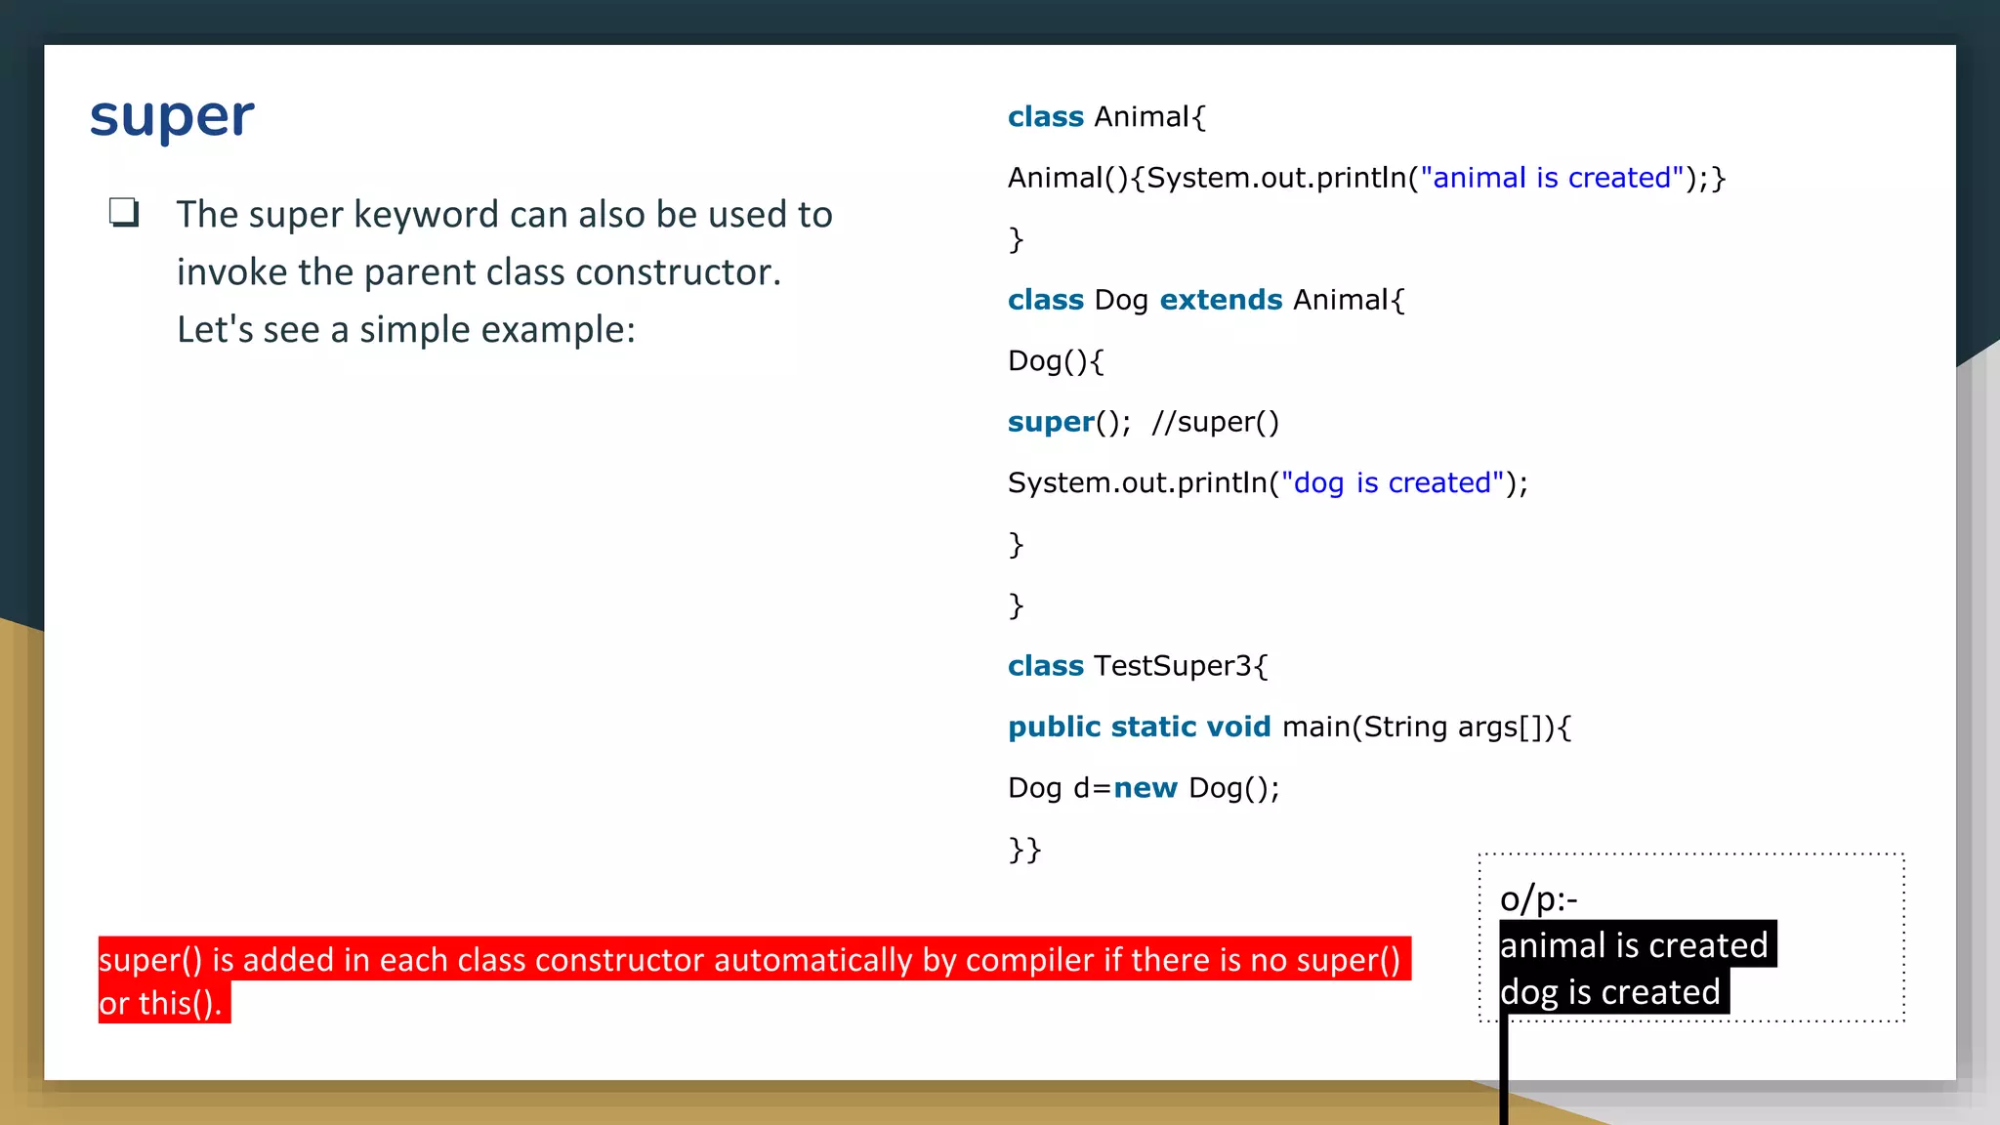Click the 'public static void main' line
Image resolution: width=2000 pixels, height=1125 pixels.
pos(1290,727)
